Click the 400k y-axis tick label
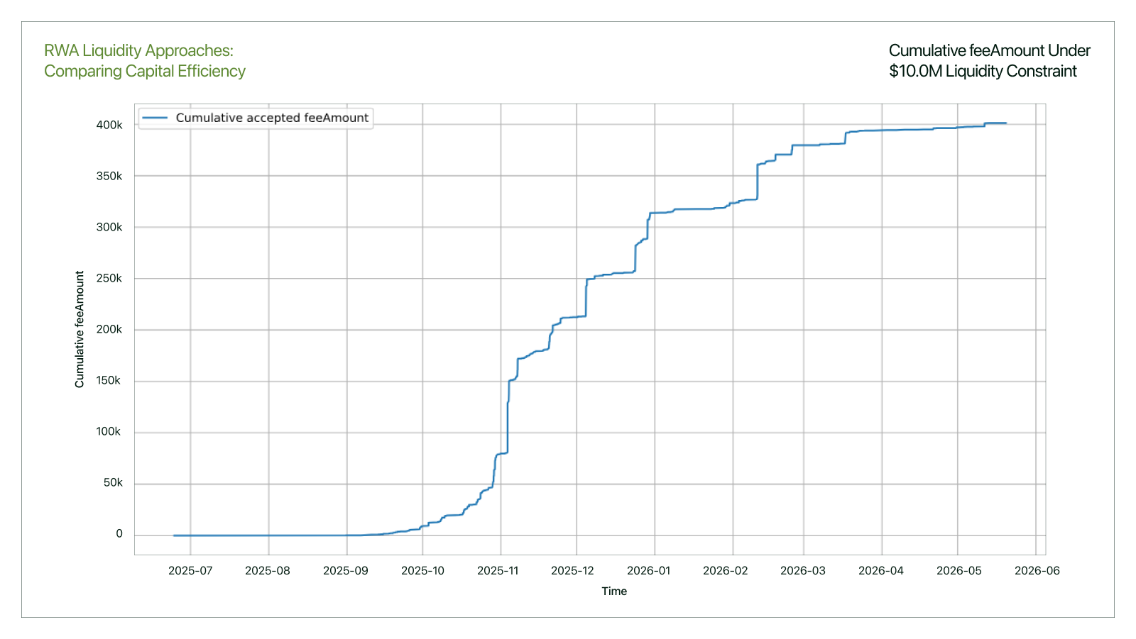 109,125
